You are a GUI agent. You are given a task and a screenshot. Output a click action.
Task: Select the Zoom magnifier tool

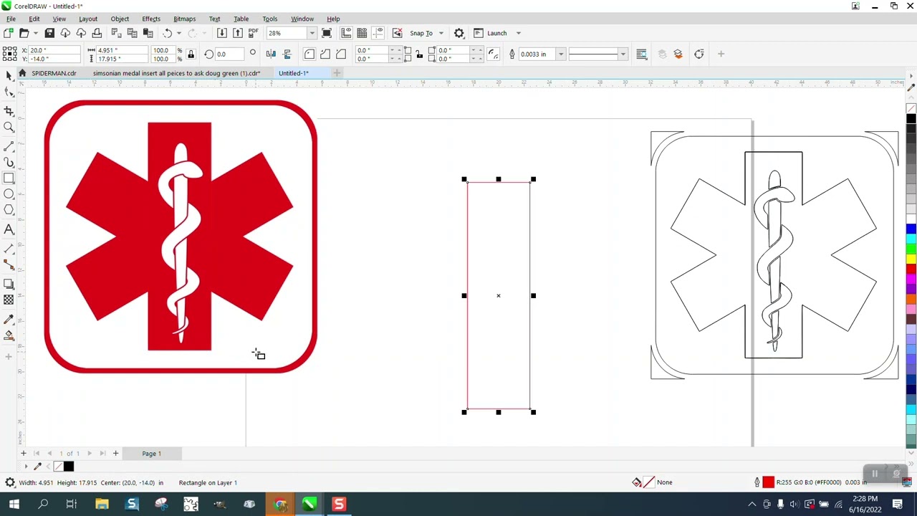coord(9,128)
